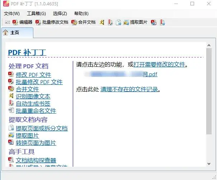Open the 选择(Z) menu
This screenshot has width=217, height=180.
coord(60,14)
